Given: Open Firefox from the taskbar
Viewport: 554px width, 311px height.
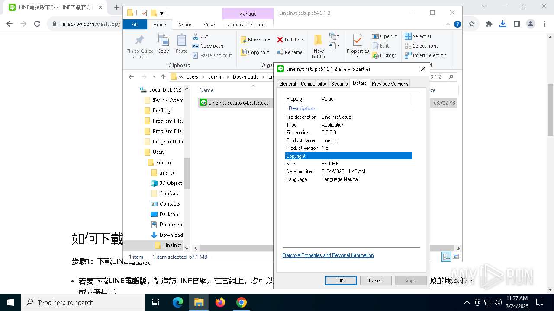Looking at the screenshot, I should click(220, 302).
